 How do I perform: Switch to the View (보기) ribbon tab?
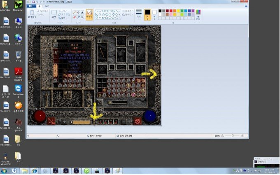tap(47, 6)
